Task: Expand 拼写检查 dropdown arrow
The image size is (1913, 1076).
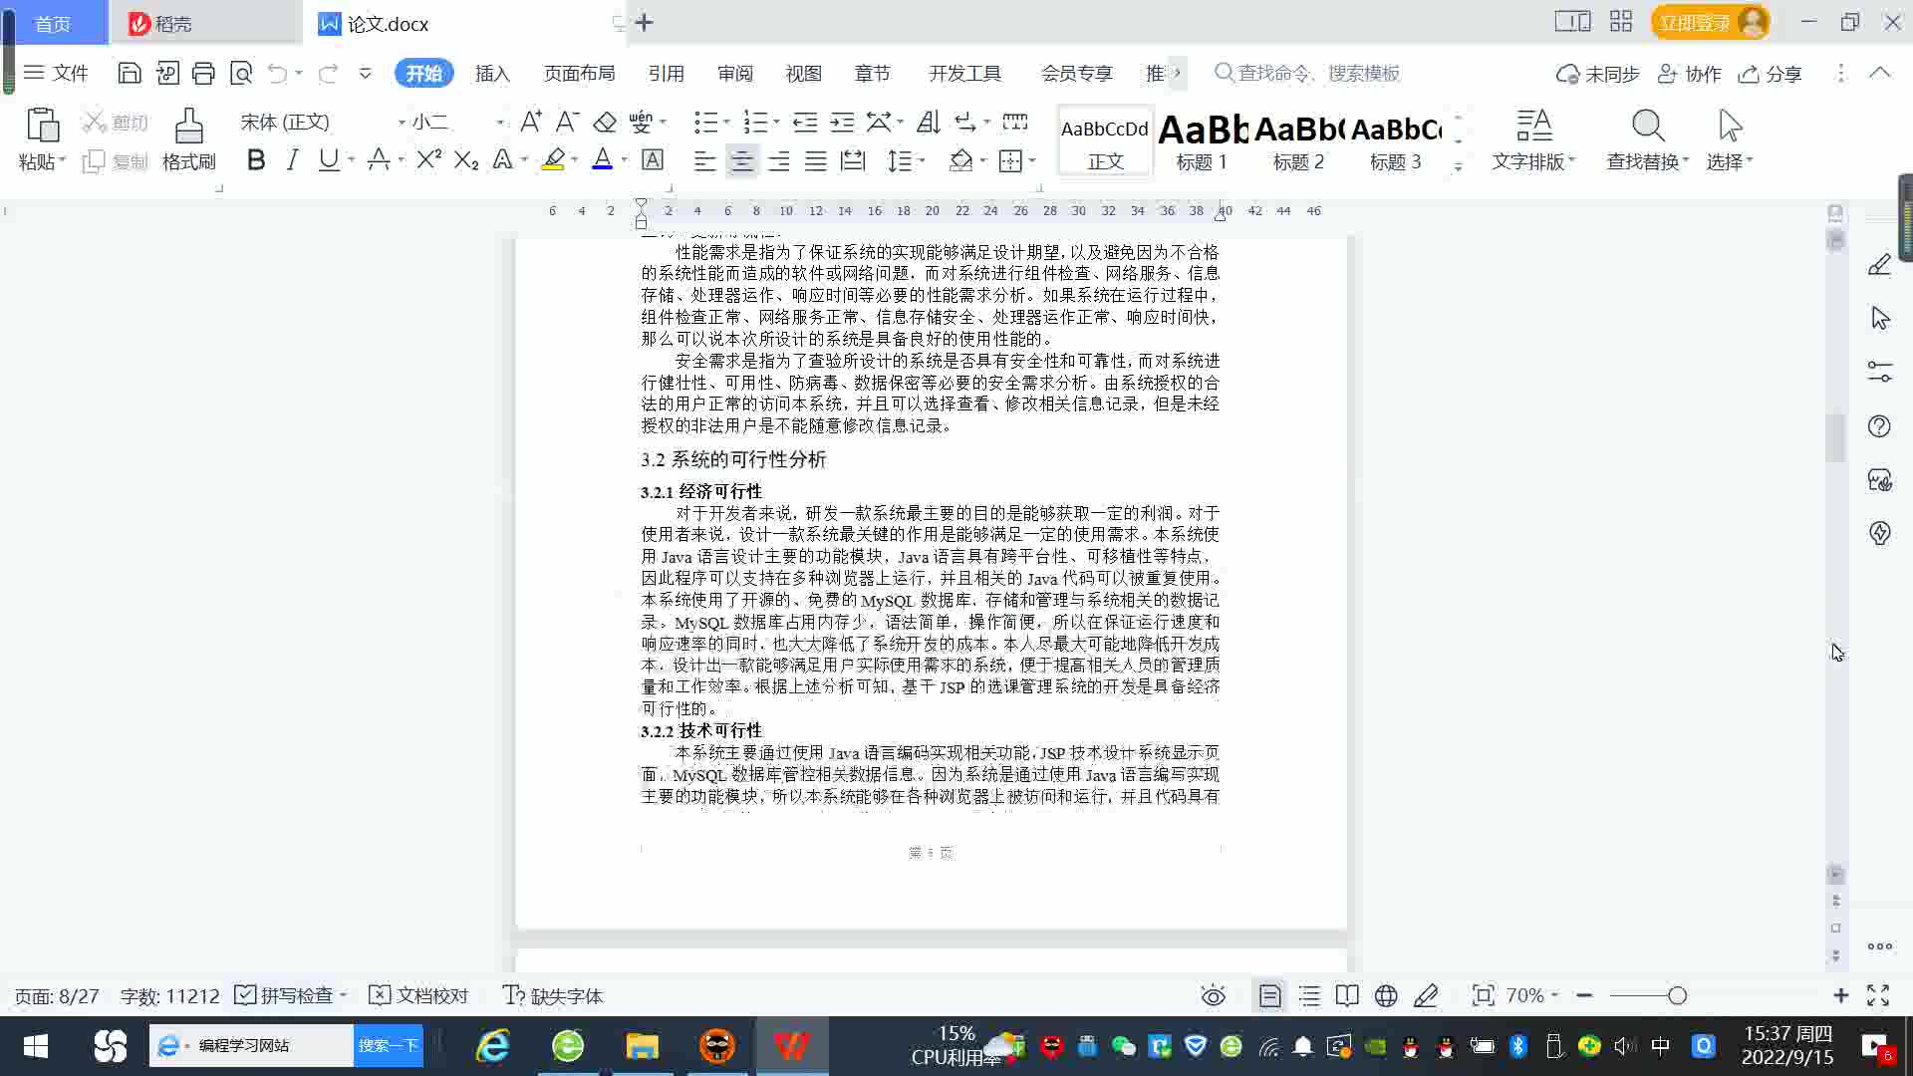Action: click(x=343, y=995)
